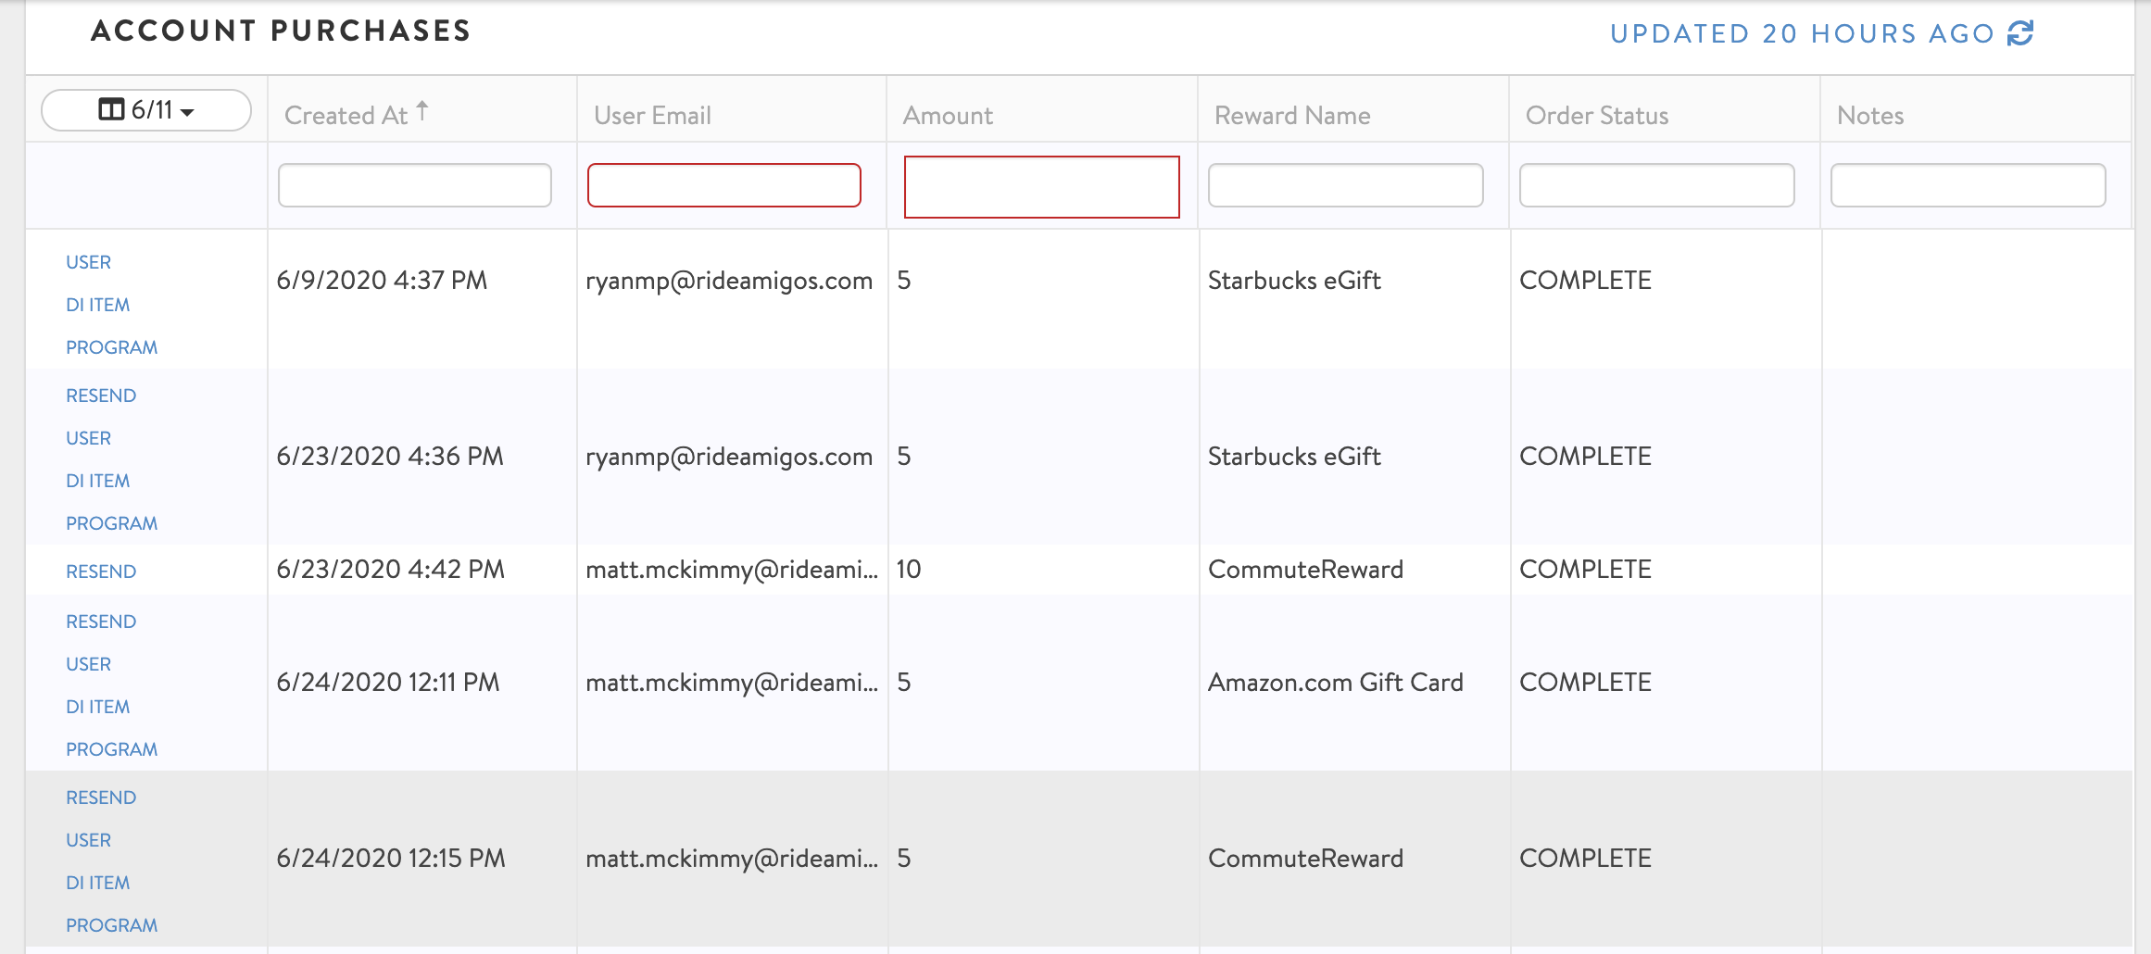Focus the Notes filter input
2151x954 pixels.
tap(1968, 185)
